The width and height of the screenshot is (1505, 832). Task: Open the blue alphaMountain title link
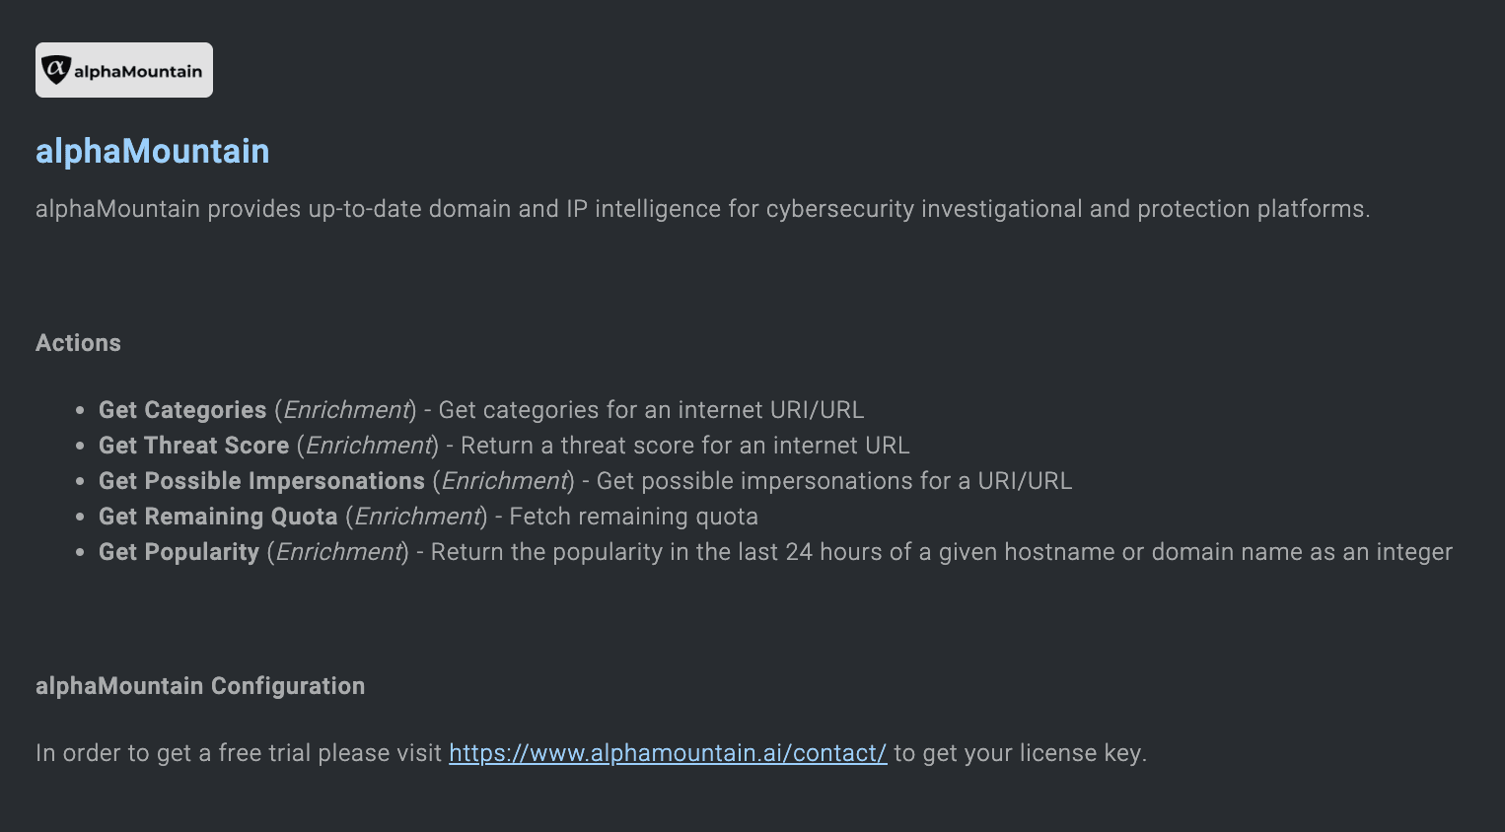point(152,151)
